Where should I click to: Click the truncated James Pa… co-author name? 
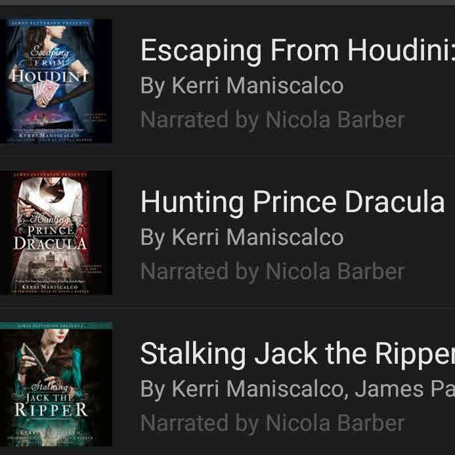pos(405,389)
